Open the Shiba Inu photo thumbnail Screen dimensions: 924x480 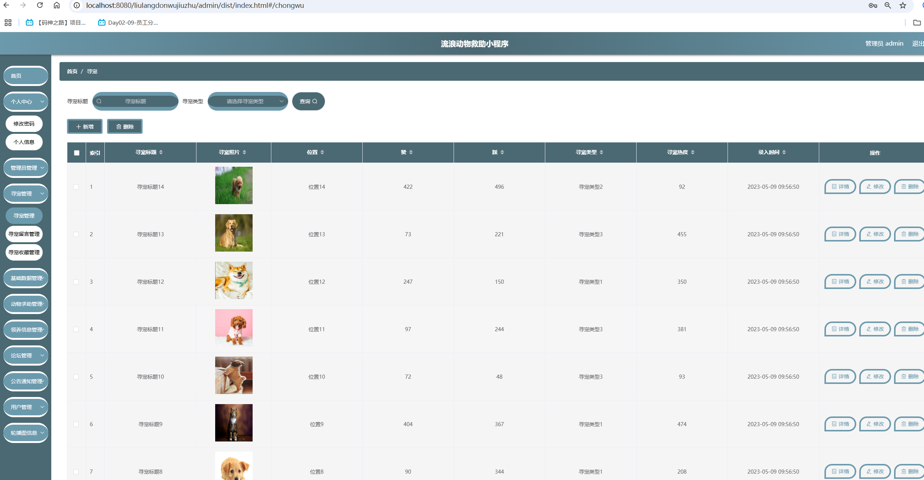pos(234,280)
